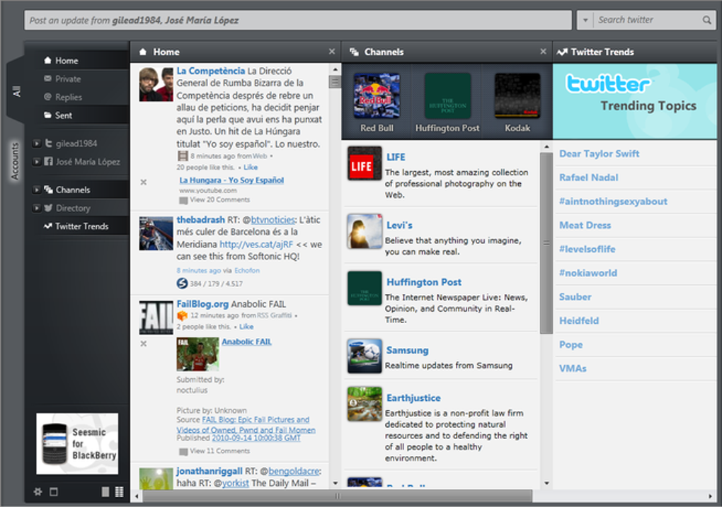This screenshot has width=722, height=507.
Task: Close the Home column
Action: point(332,52)
